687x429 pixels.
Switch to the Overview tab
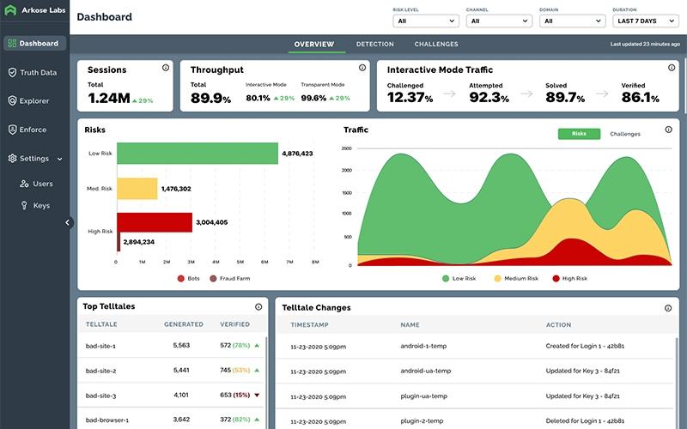pyautogui.click(x=314, y=45)
